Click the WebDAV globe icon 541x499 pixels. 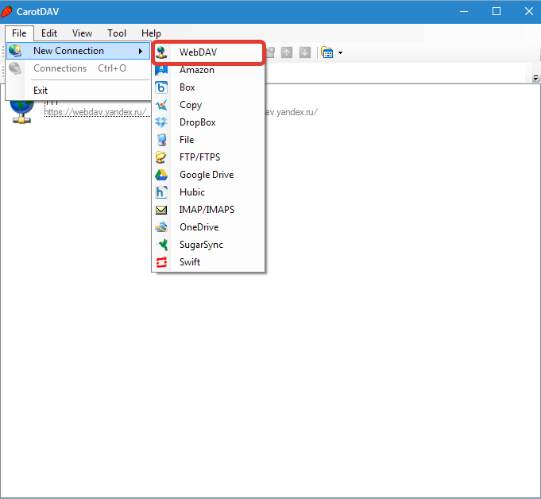click(161, 52)
